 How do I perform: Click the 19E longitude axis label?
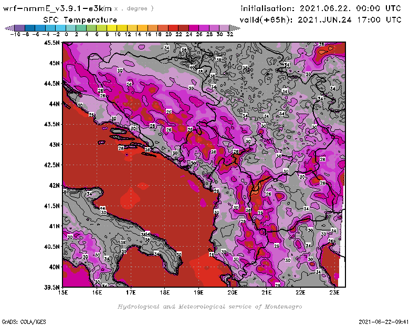199,292
